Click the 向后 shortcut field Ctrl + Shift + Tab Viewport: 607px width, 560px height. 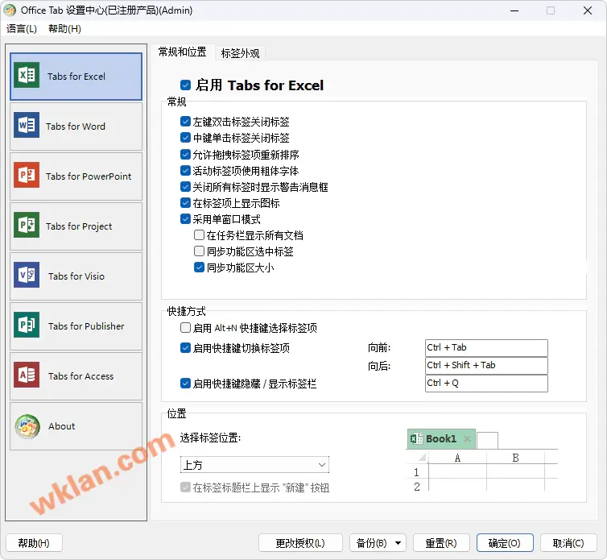pyautogui.click(x=486, y=366)
